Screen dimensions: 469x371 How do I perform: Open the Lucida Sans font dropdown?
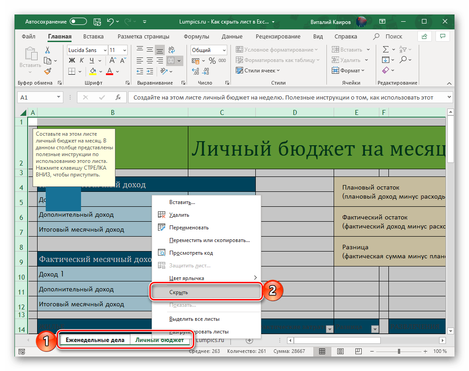pos(105,50)
